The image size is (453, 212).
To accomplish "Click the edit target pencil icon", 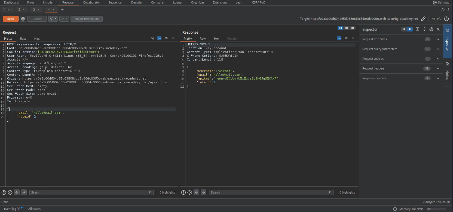I will (x=423, y=19).
